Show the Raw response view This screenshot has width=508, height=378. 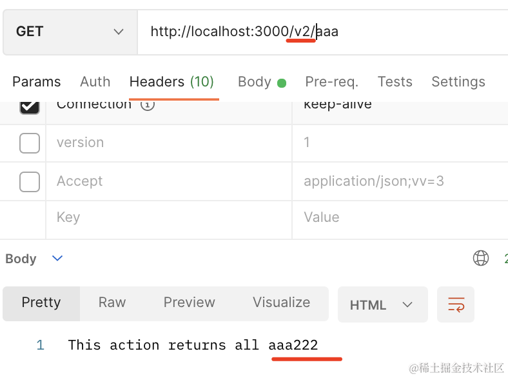click(112, 303)
